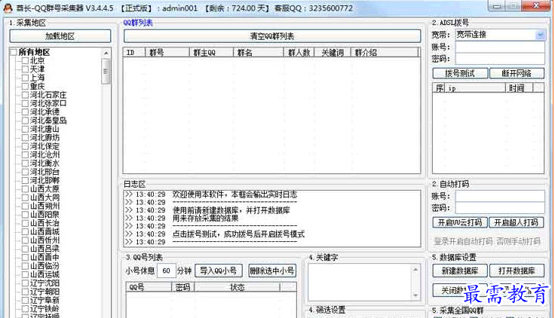The image size is (555, 318).
Task: Sort by the 群人数 column header
Action: [299, 52]
